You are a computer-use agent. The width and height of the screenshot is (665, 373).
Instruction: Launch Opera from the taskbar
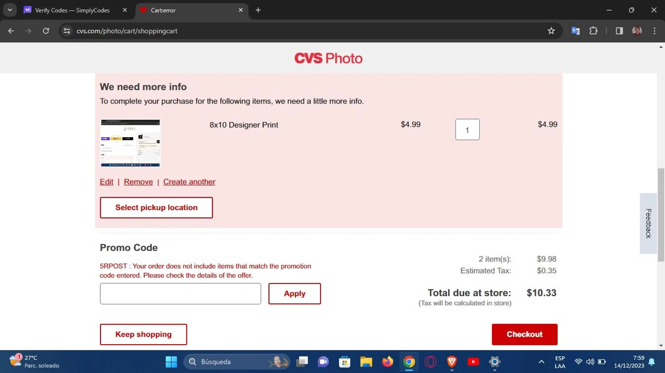(x=430, y=362)
